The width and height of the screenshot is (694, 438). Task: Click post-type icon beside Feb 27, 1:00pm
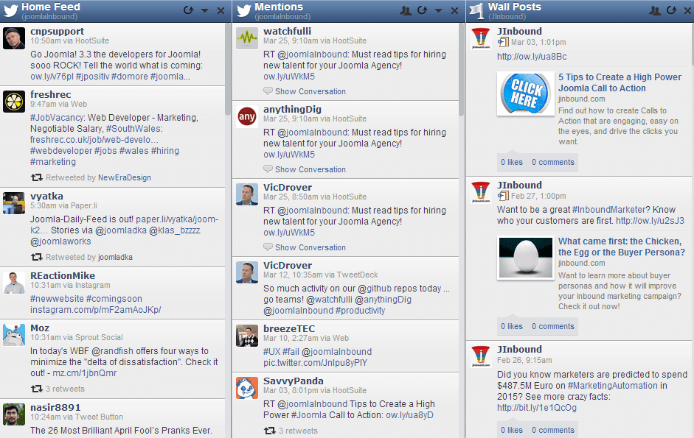pyautogui.click(x=503, y=196)
